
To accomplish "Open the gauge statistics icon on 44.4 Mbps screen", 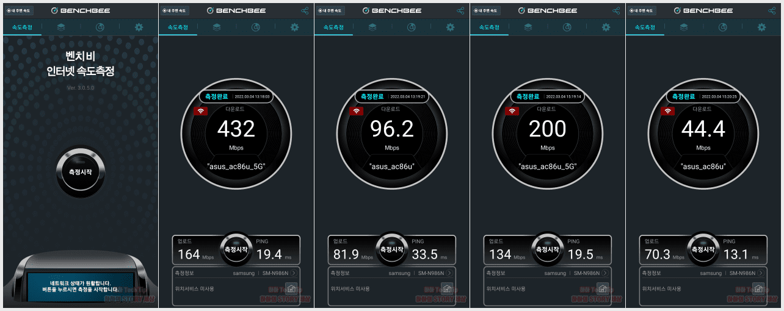I will click(723, 27).
